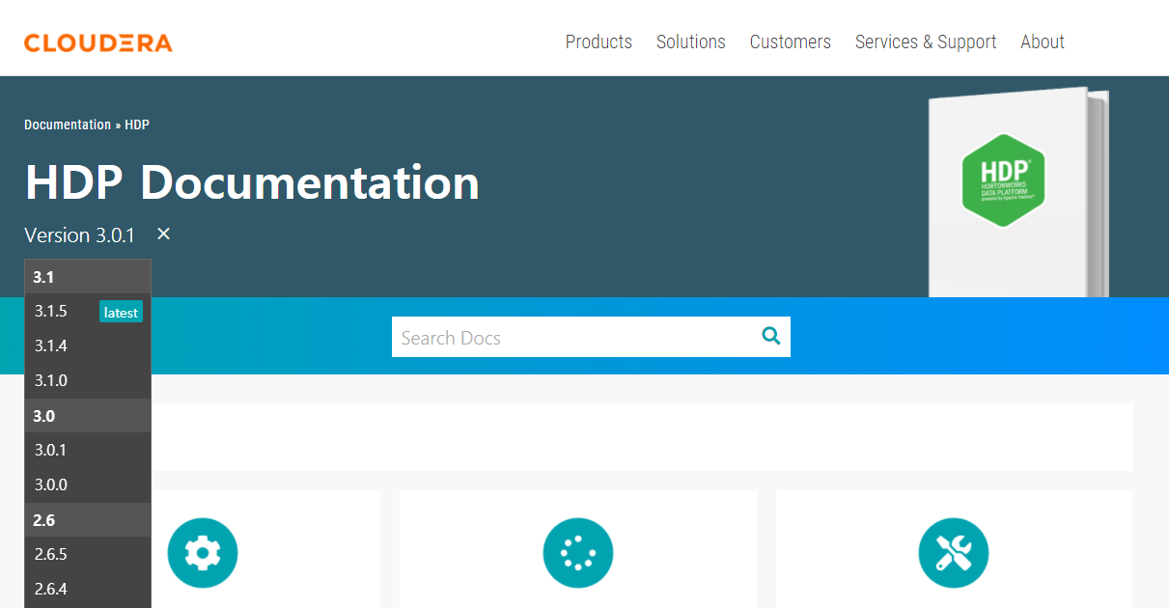Click the Cloudera logo

click(98, 42)
